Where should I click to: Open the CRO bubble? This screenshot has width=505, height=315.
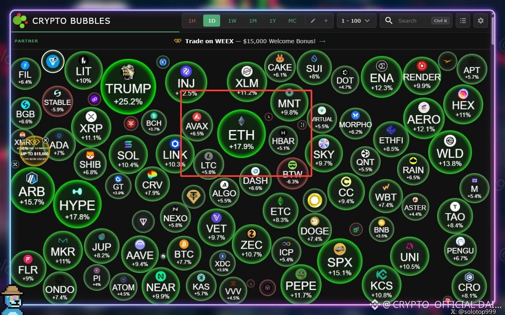(469, 286)
